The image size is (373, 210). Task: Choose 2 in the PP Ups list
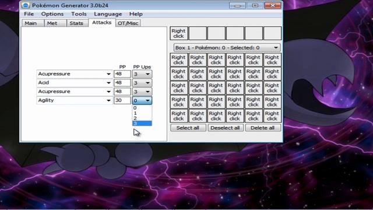142,118
